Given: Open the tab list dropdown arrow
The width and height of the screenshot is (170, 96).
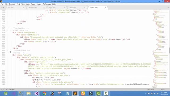Looking at the screenshot, I should pyautogui.click(x=168, y=7).
